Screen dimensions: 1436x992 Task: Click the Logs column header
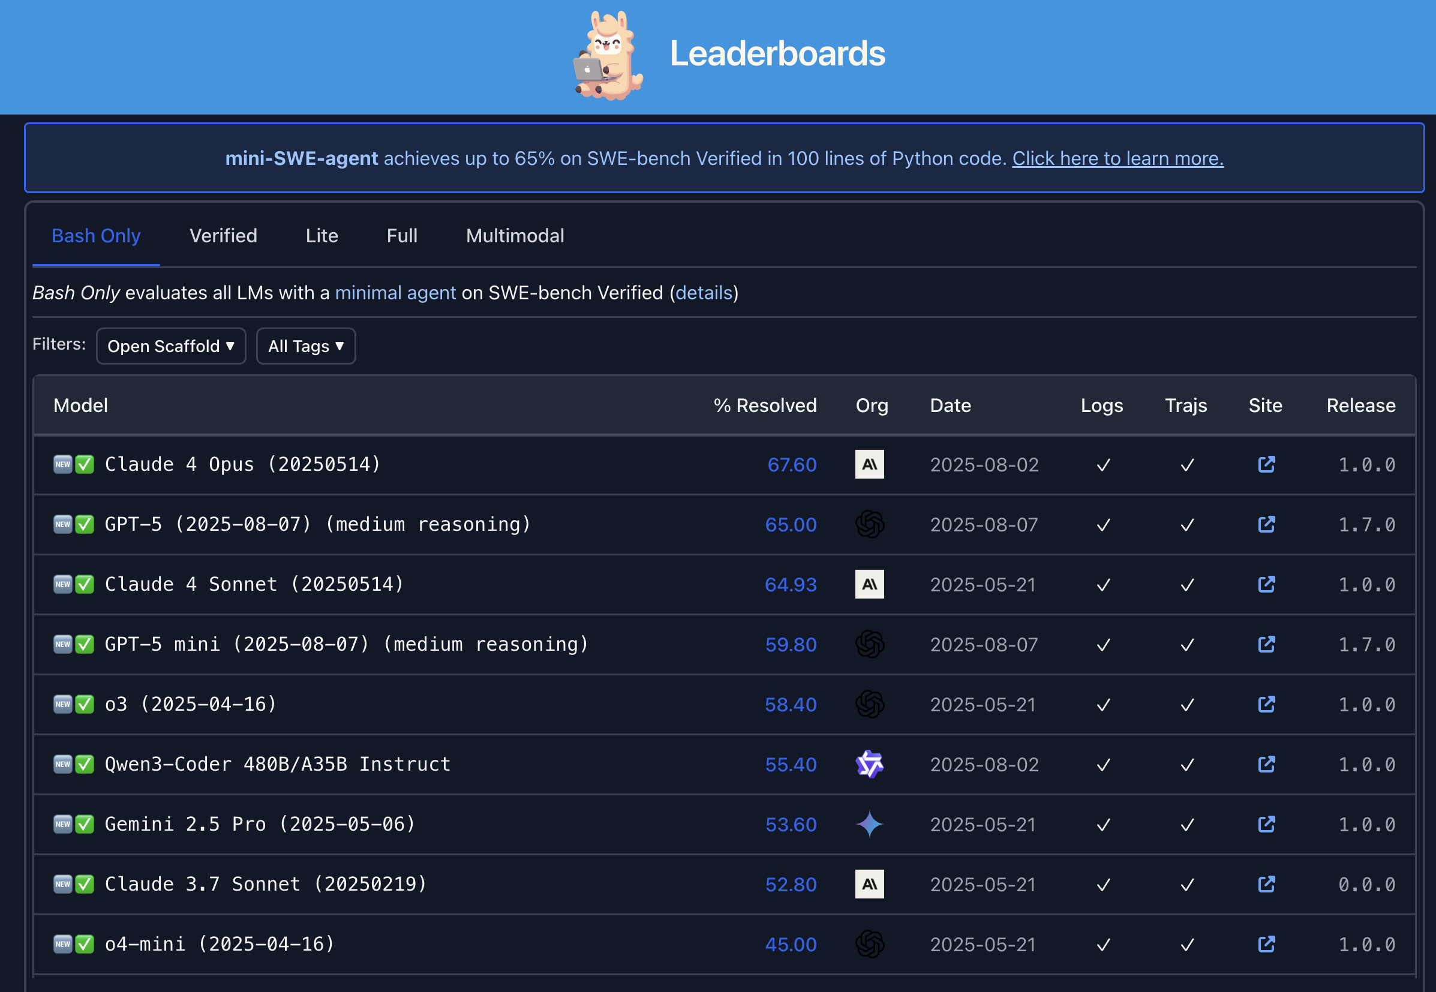coord(1102,406)
